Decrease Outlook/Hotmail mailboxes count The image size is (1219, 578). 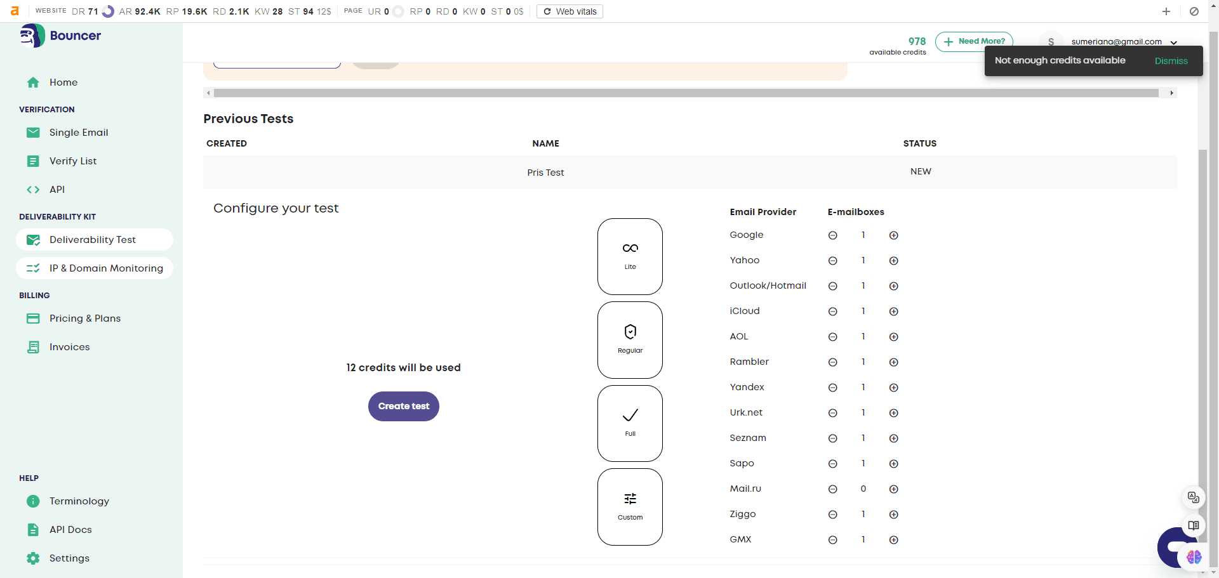point(833,286)
